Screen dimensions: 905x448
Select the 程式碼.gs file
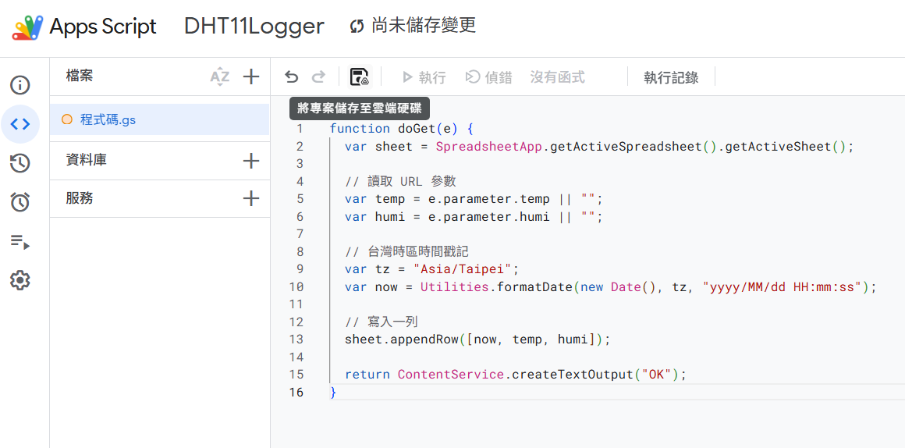click(108, 120)
